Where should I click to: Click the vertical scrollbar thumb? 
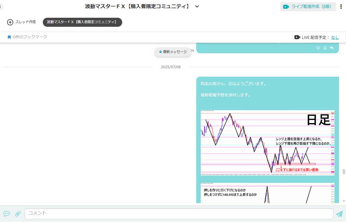(x=344, y=172)
